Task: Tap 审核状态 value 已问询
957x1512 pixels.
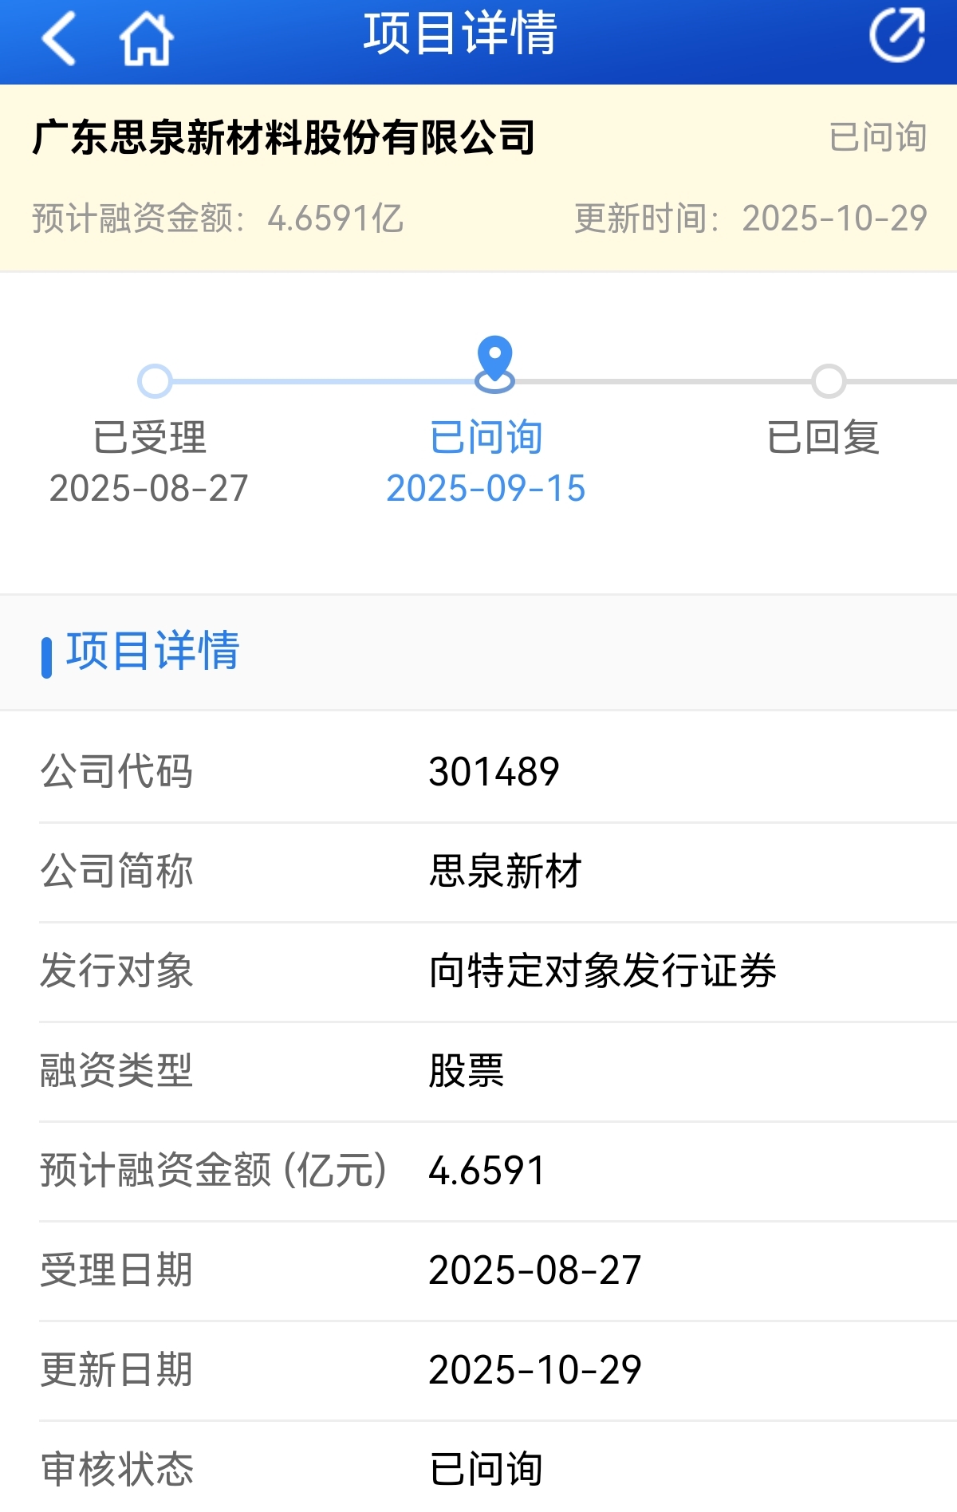Action: [x=486, y=1469]
